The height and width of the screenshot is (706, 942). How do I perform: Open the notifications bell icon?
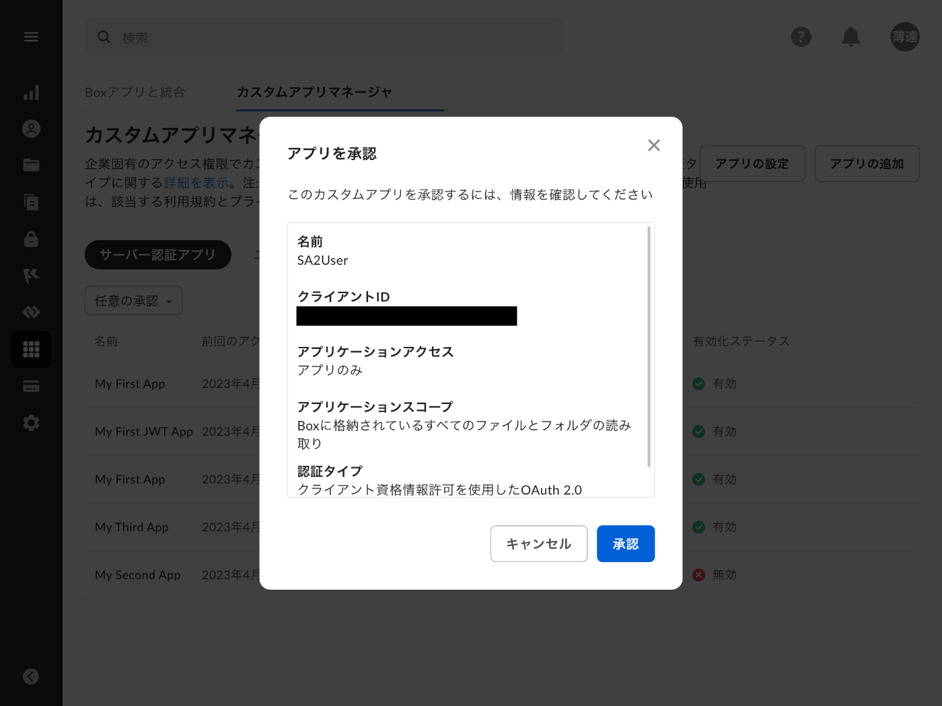click(851, 37)
